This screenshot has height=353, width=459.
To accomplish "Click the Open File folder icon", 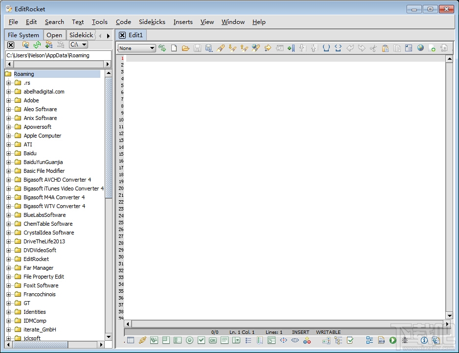I will click(185, 48).
